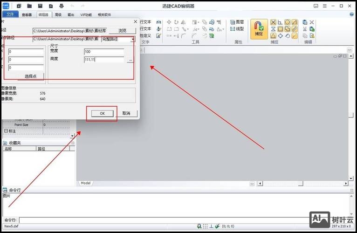Open 图层 layers from the 属性 group
This screenshot has width=357, height=233.
coord(237,22)
